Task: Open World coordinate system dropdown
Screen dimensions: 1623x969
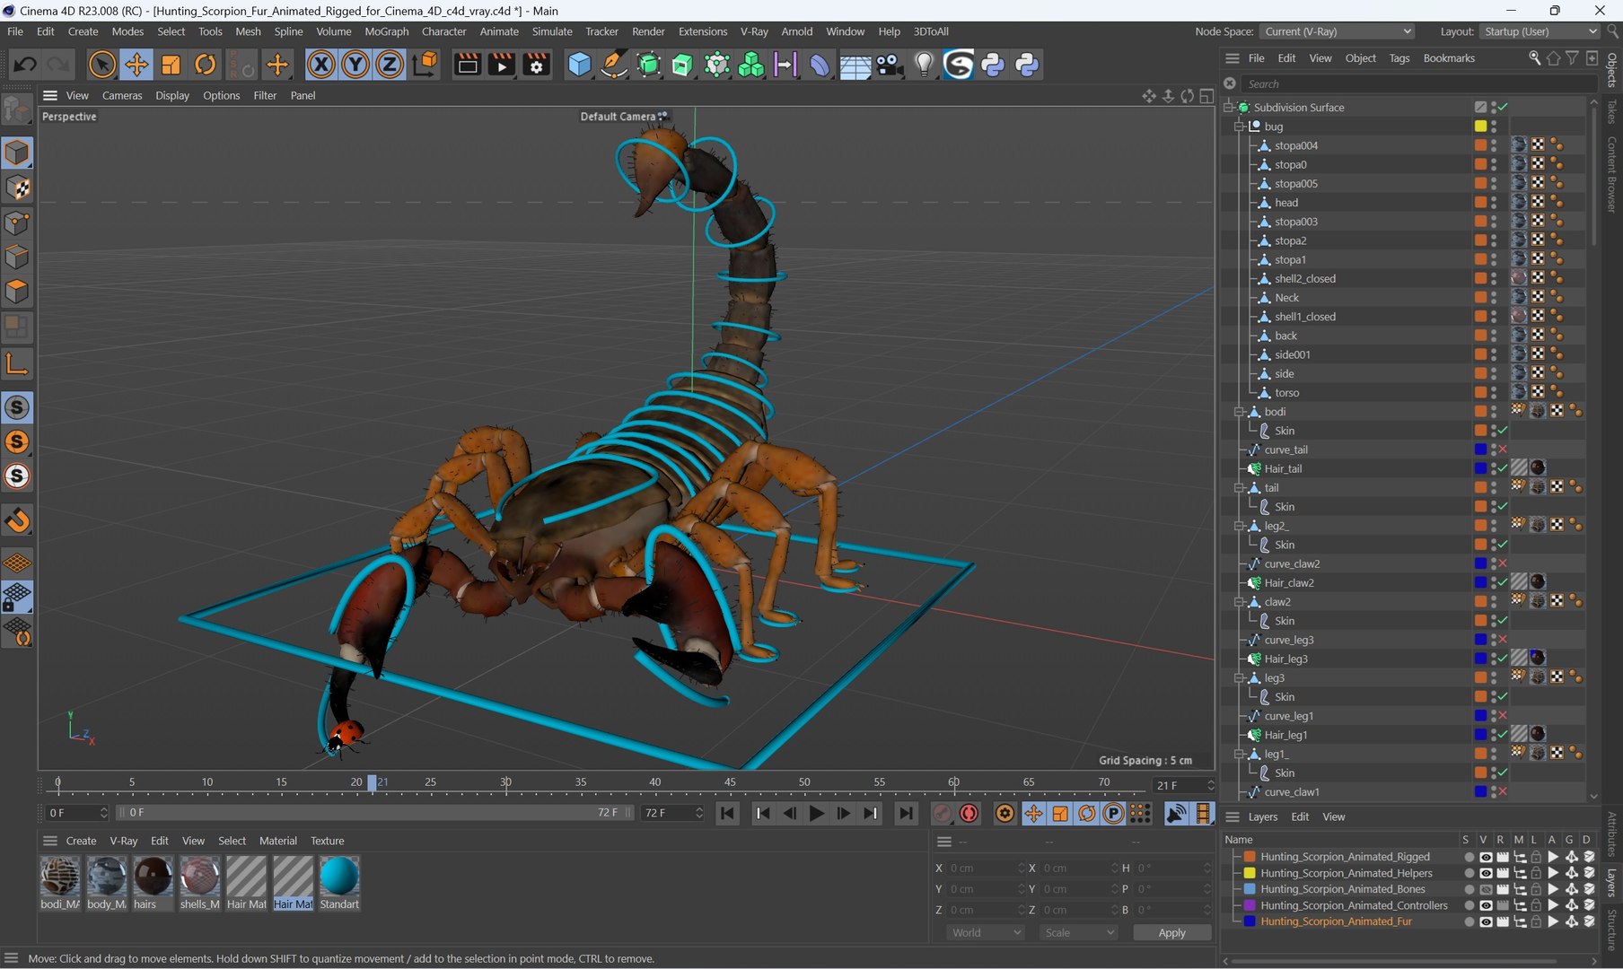Action: point(986,933)
